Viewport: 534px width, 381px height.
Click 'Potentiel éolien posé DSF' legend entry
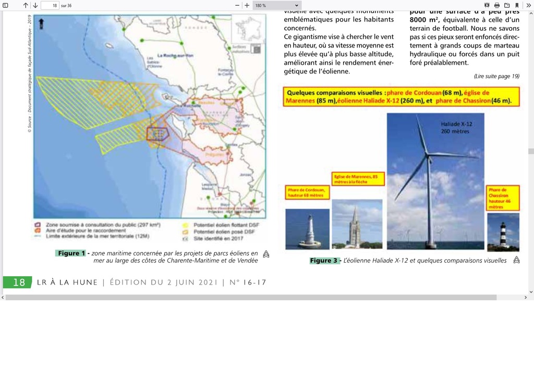click(x=224, y=232)
